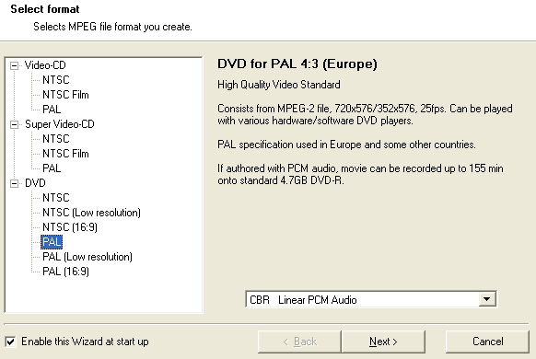Click the Cancel button
536x359 pixels.
487,342
